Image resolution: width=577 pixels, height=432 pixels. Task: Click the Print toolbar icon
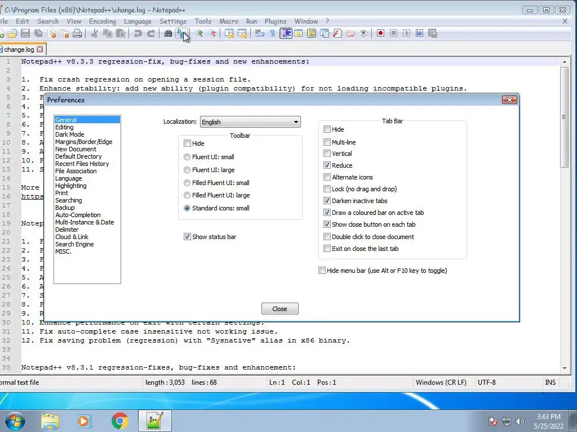pyautogui.click(x=77, y=33)
